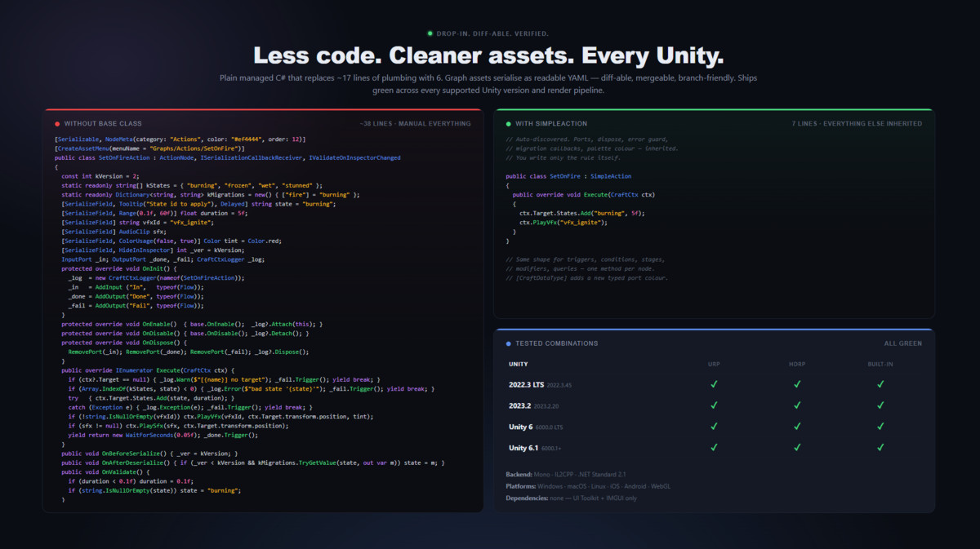This screenshot has height=549, width=980.
Task: Click the Built-in checkmark in the 2023.2 row
Action: [x=880, y=405]
